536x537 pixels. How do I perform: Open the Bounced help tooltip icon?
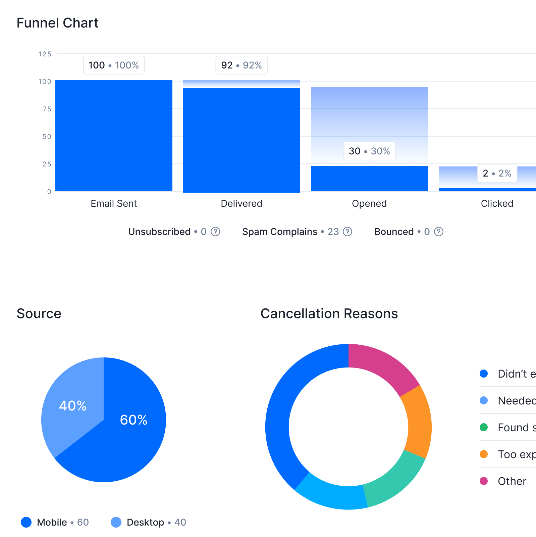[438, 232]
